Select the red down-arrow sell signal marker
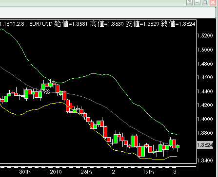The width and height of the screenshot is (218, 177). [x=71, y=106]
